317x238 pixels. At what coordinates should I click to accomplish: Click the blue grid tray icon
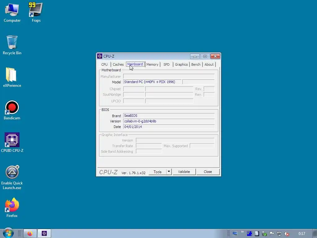click(249, 234)
